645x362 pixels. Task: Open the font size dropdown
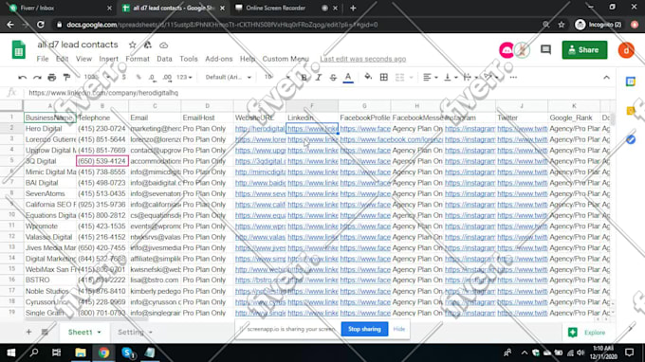click(x=277, y=78)
